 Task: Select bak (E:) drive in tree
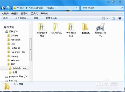13,80
